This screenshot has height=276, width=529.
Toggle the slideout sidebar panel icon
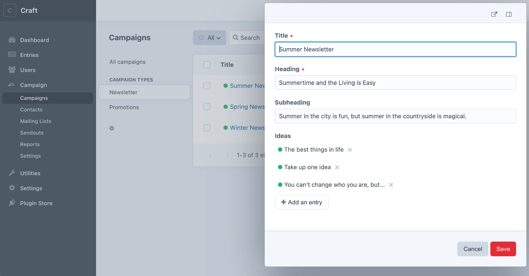tap(509, 14)
